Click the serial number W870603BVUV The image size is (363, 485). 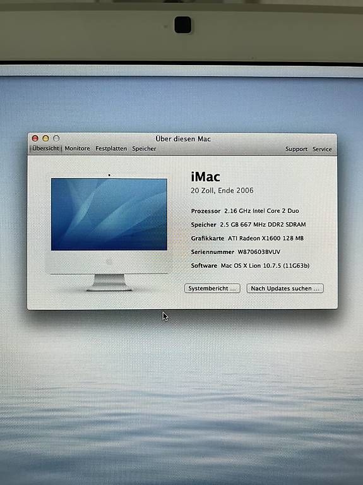pyautogui.click(x=259, y=252)
